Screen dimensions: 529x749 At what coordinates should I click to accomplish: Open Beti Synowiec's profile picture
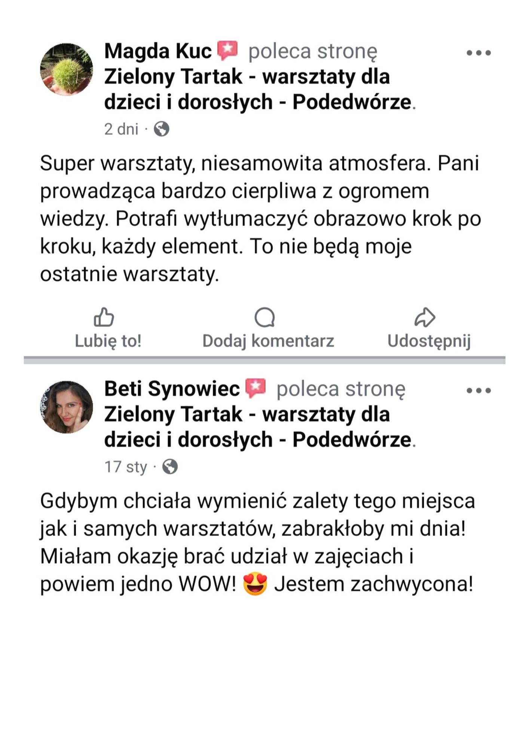click(x=67, y=407)
